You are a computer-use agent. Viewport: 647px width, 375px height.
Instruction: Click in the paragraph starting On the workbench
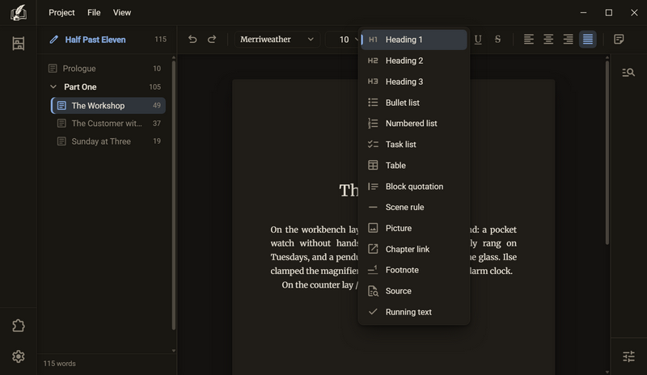pos(314,250)
